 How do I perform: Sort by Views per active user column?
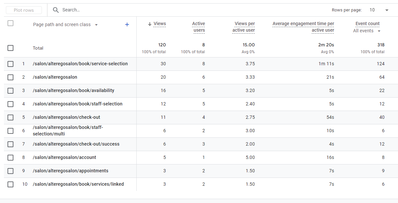[x=244, y=27]
